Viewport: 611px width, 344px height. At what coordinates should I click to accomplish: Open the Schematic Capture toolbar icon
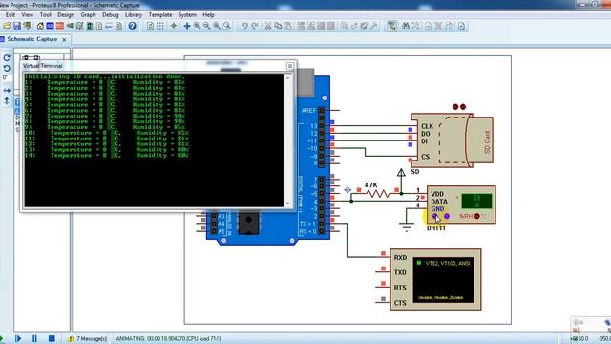coord(50,26)
